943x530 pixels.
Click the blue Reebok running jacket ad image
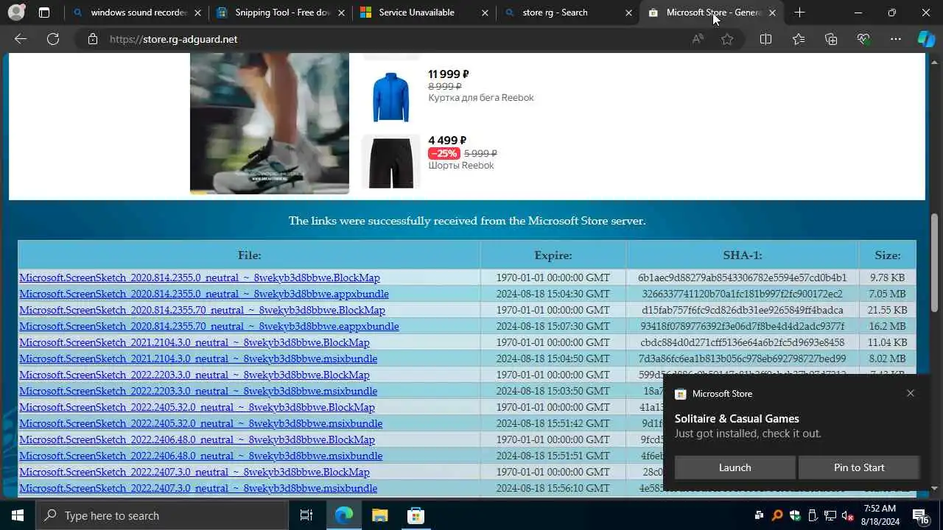pyautogui.click(x=390, y=96)
